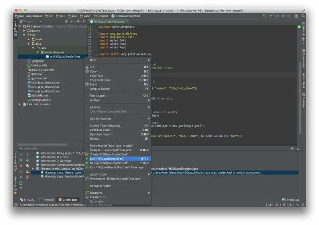The image size is (319, 225).
Task: Click bottom-left tool windows toggle icon
Action: pos(16,205)
